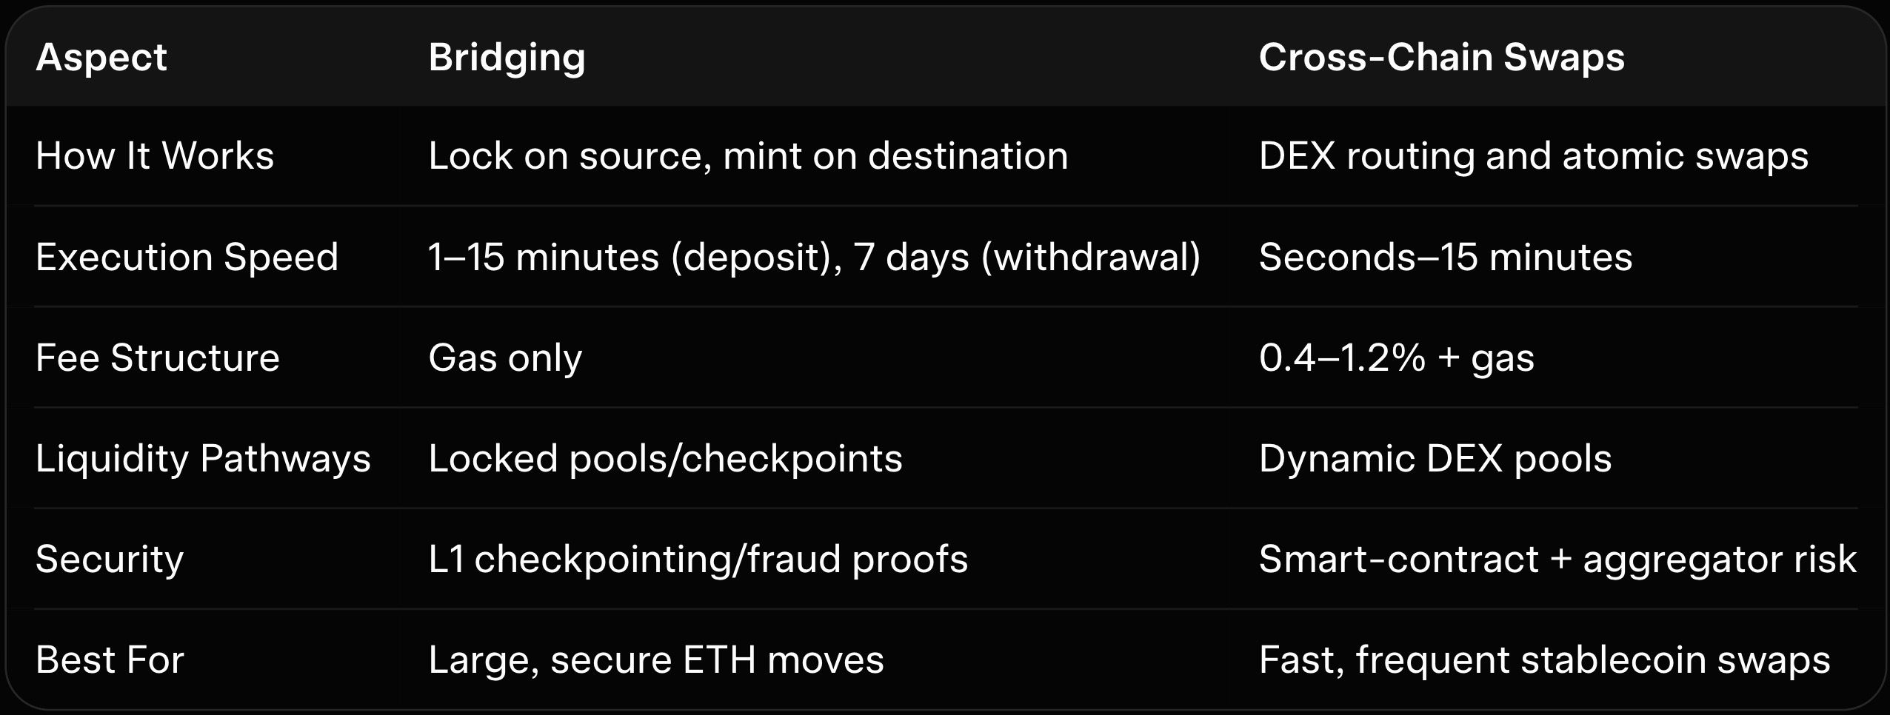Click the Execution Speed row label
This screenshot has width=1890, height=715.
[187, 257]
